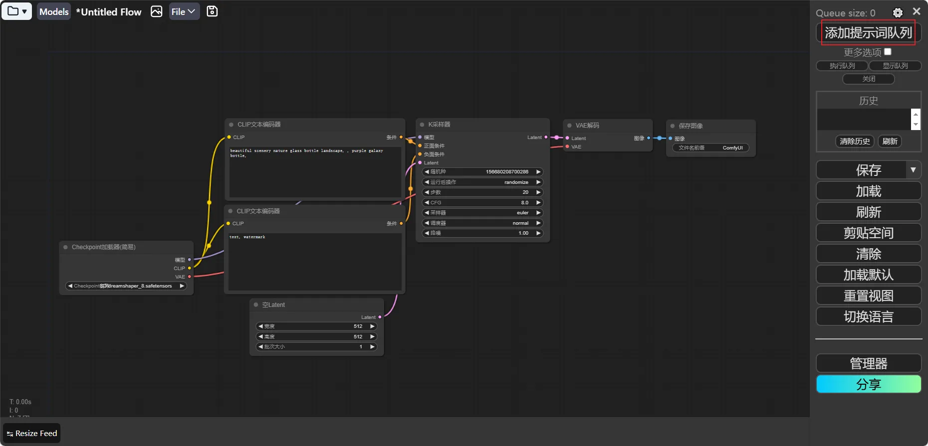This screenshot has height=446, width=928.
Task: Open the 调度器 normal selector
Action: (x=482, y=223)
